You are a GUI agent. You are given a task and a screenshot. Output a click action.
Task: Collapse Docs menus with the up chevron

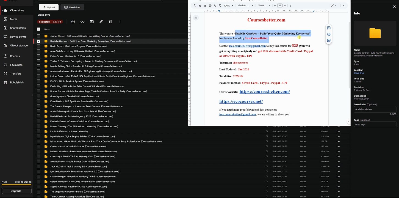(x=343, y=5)
